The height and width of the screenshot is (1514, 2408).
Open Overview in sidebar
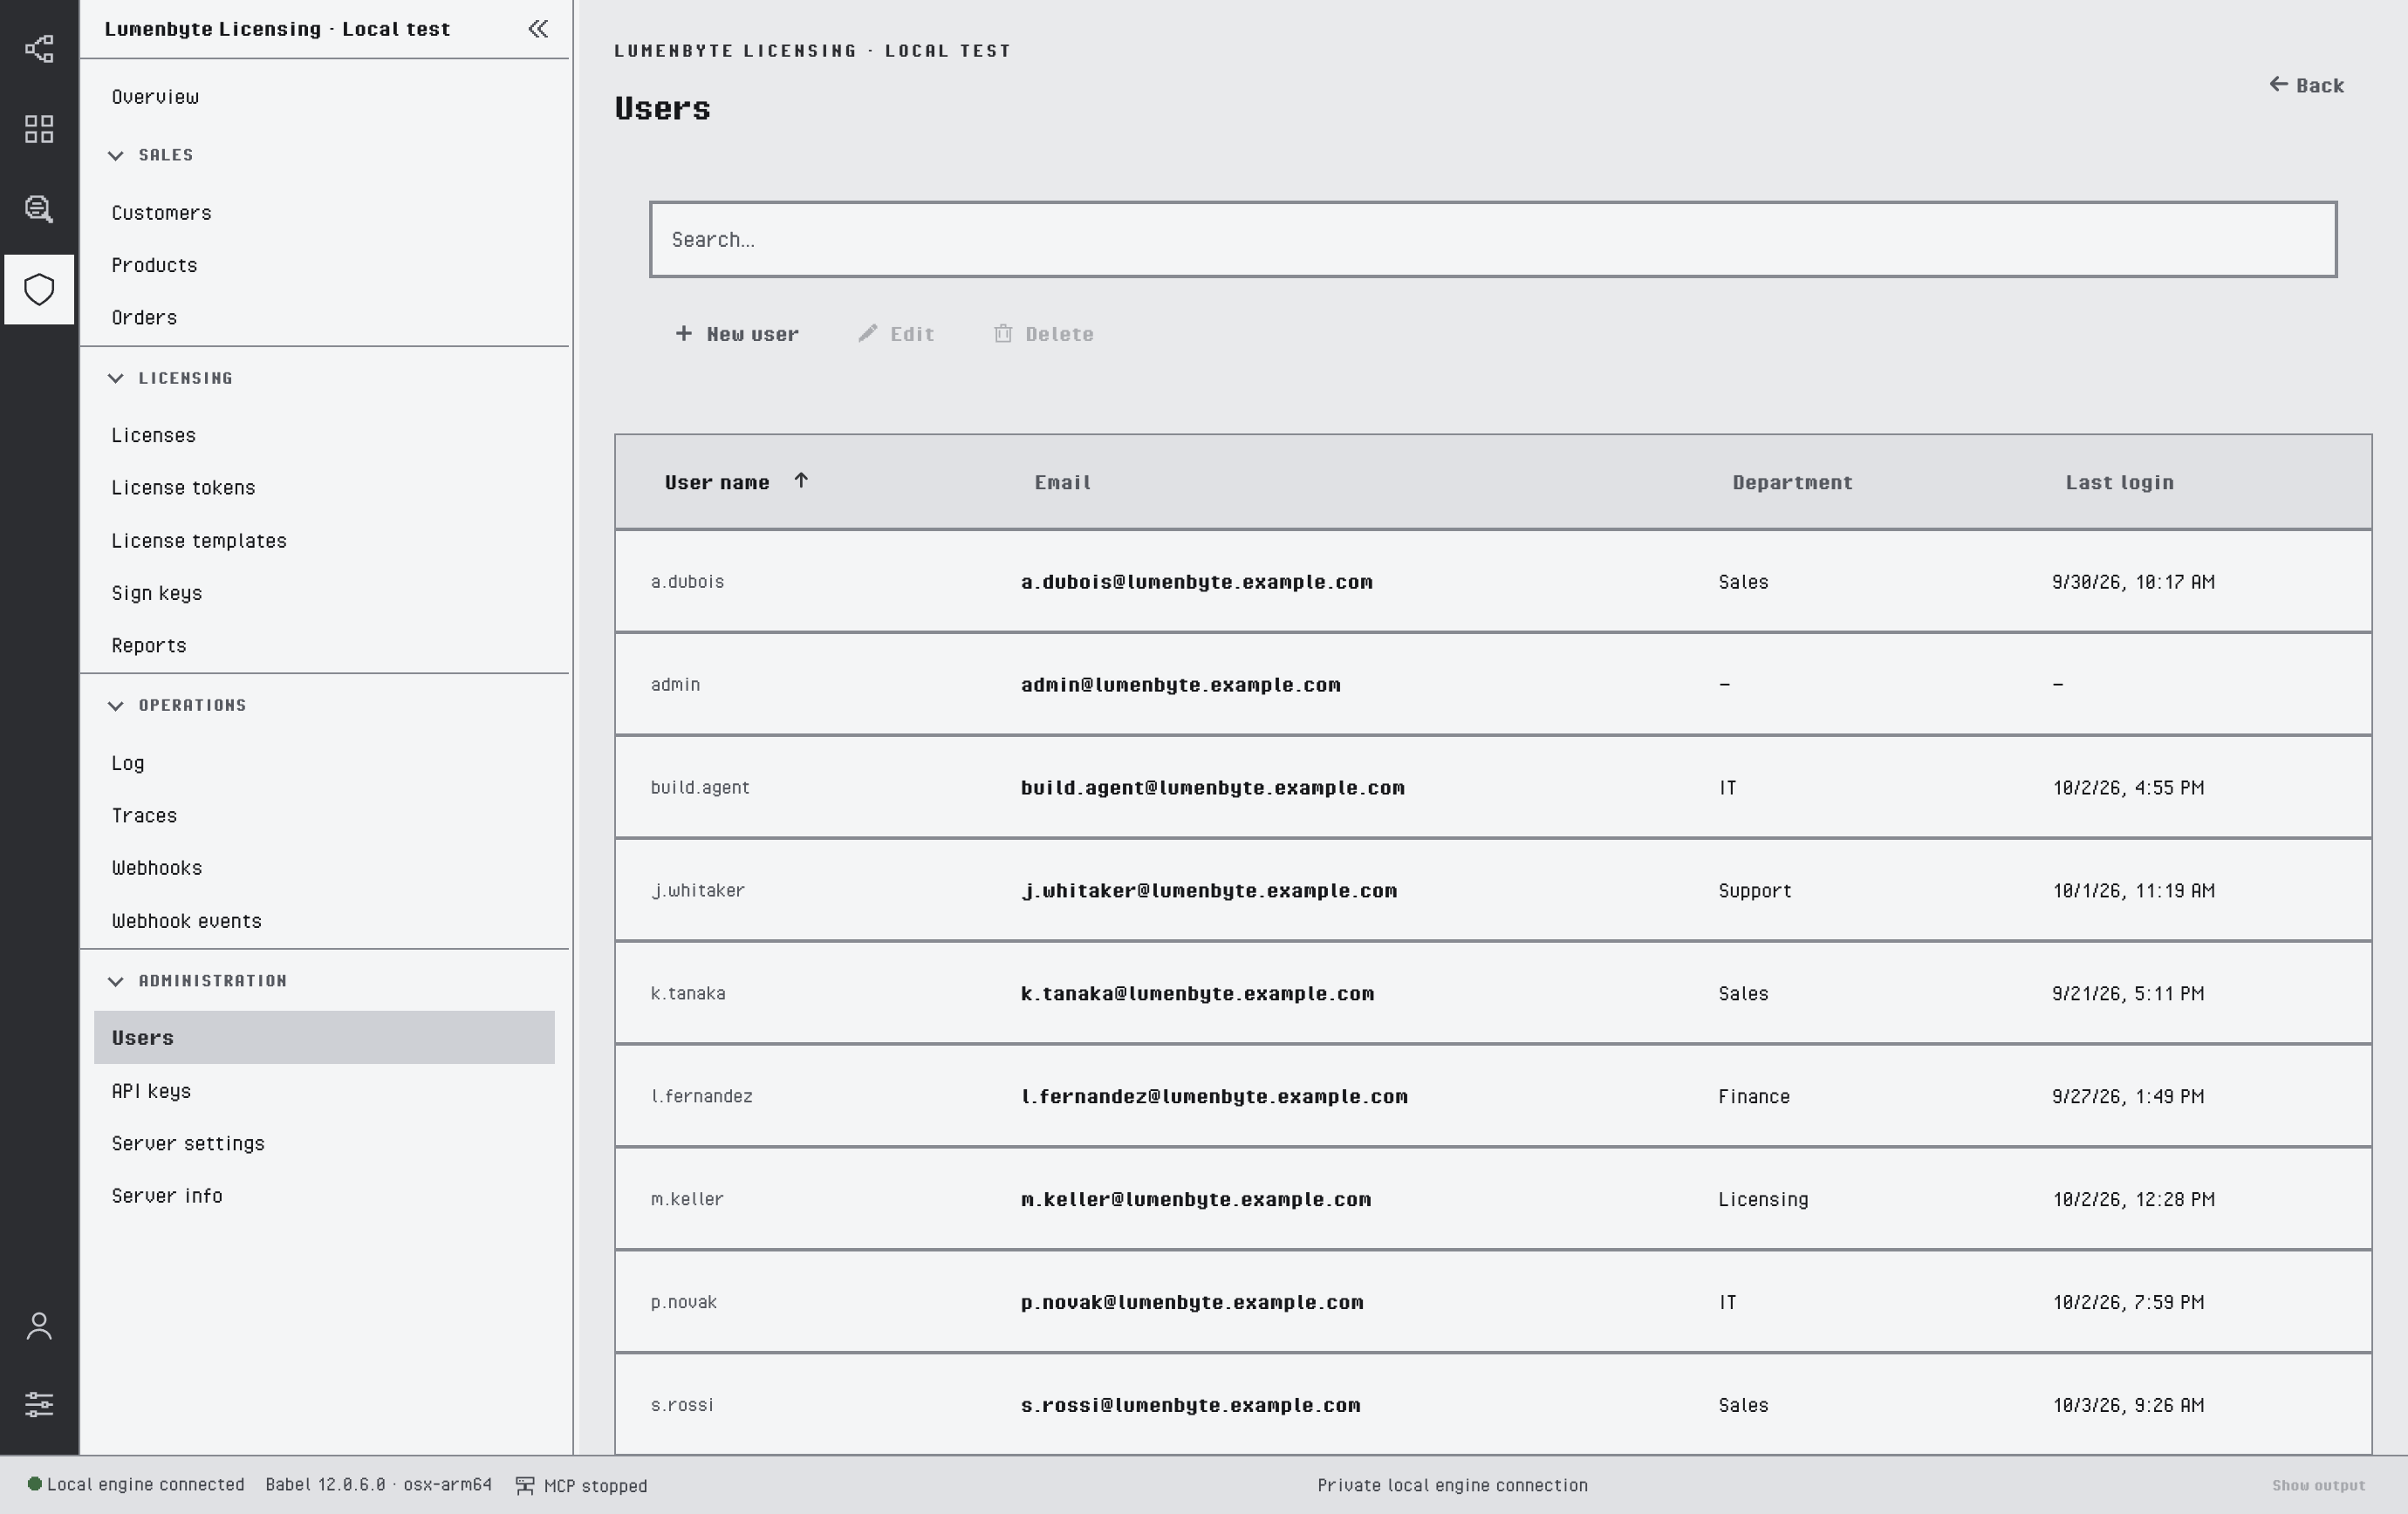[155, 97]
